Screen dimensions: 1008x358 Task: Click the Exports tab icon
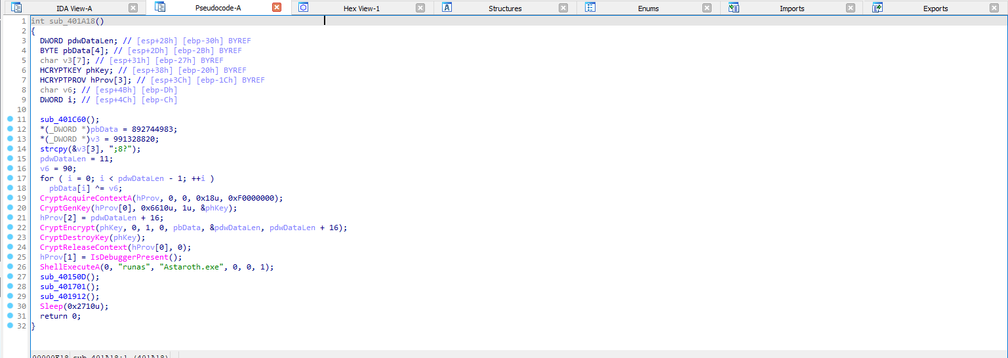pyautogui.click(x=877, y=8)
